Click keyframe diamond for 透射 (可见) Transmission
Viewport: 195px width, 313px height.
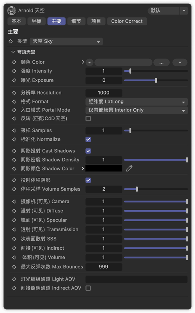pos(14,229)
